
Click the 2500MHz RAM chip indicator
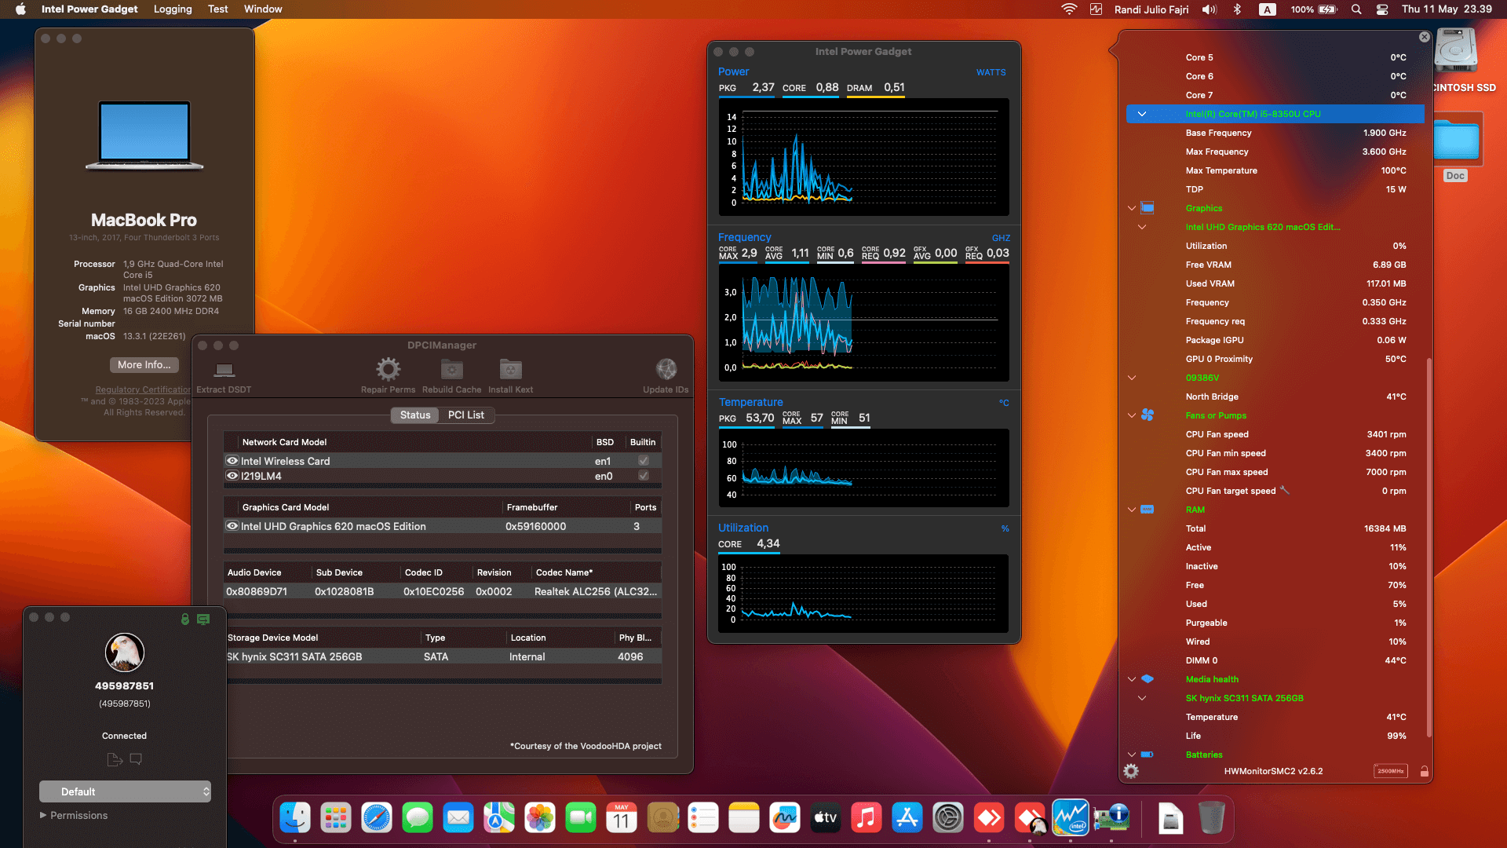pyautogui.click(x=1391, y=771)
